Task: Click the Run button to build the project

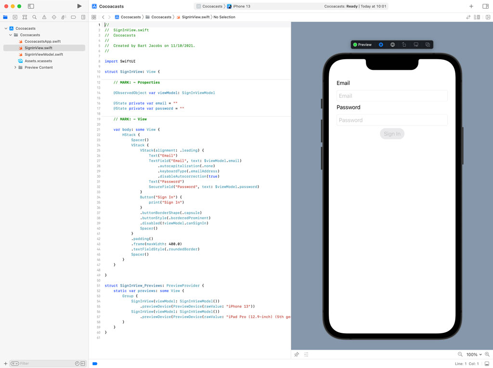Action: (79, 6)
